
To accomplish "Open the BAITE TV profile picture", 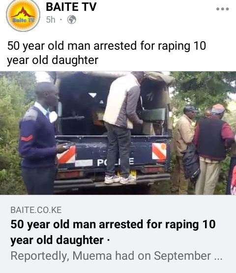I will (23, 15).
